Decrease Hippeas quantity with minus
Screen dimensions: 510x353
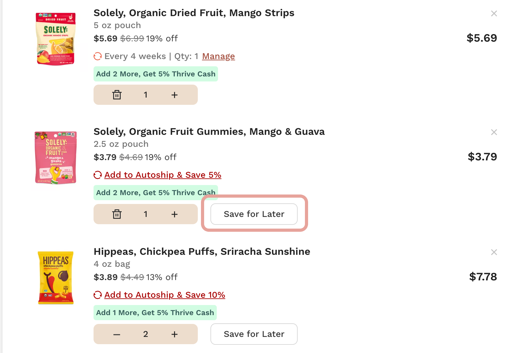117,334
